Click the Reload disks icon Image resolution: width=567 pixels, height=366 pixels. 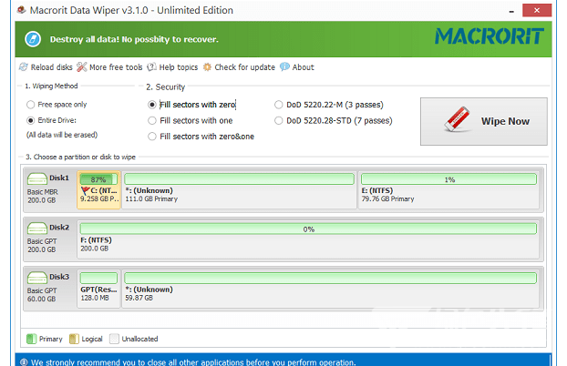click(x=23, y=66)
